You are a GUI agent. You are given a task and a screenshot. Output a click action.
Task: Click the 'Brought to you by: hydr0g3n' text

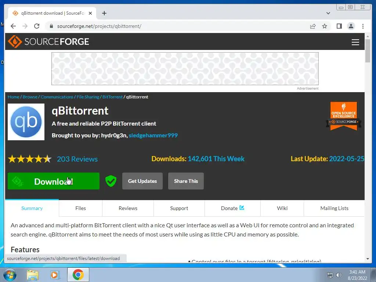pyautogui.click(x=90, y=135)
